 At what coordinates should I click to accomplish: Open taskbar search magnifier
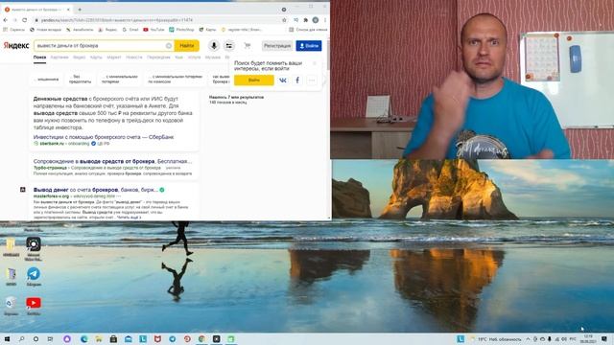(x=21, y=339)
